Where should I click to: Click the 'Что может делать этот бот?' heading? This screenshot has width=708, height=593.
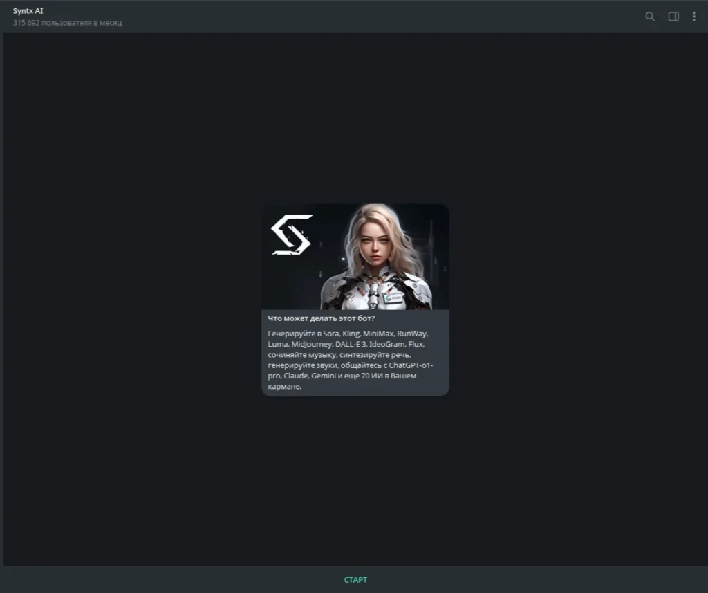tap(321, 318)
